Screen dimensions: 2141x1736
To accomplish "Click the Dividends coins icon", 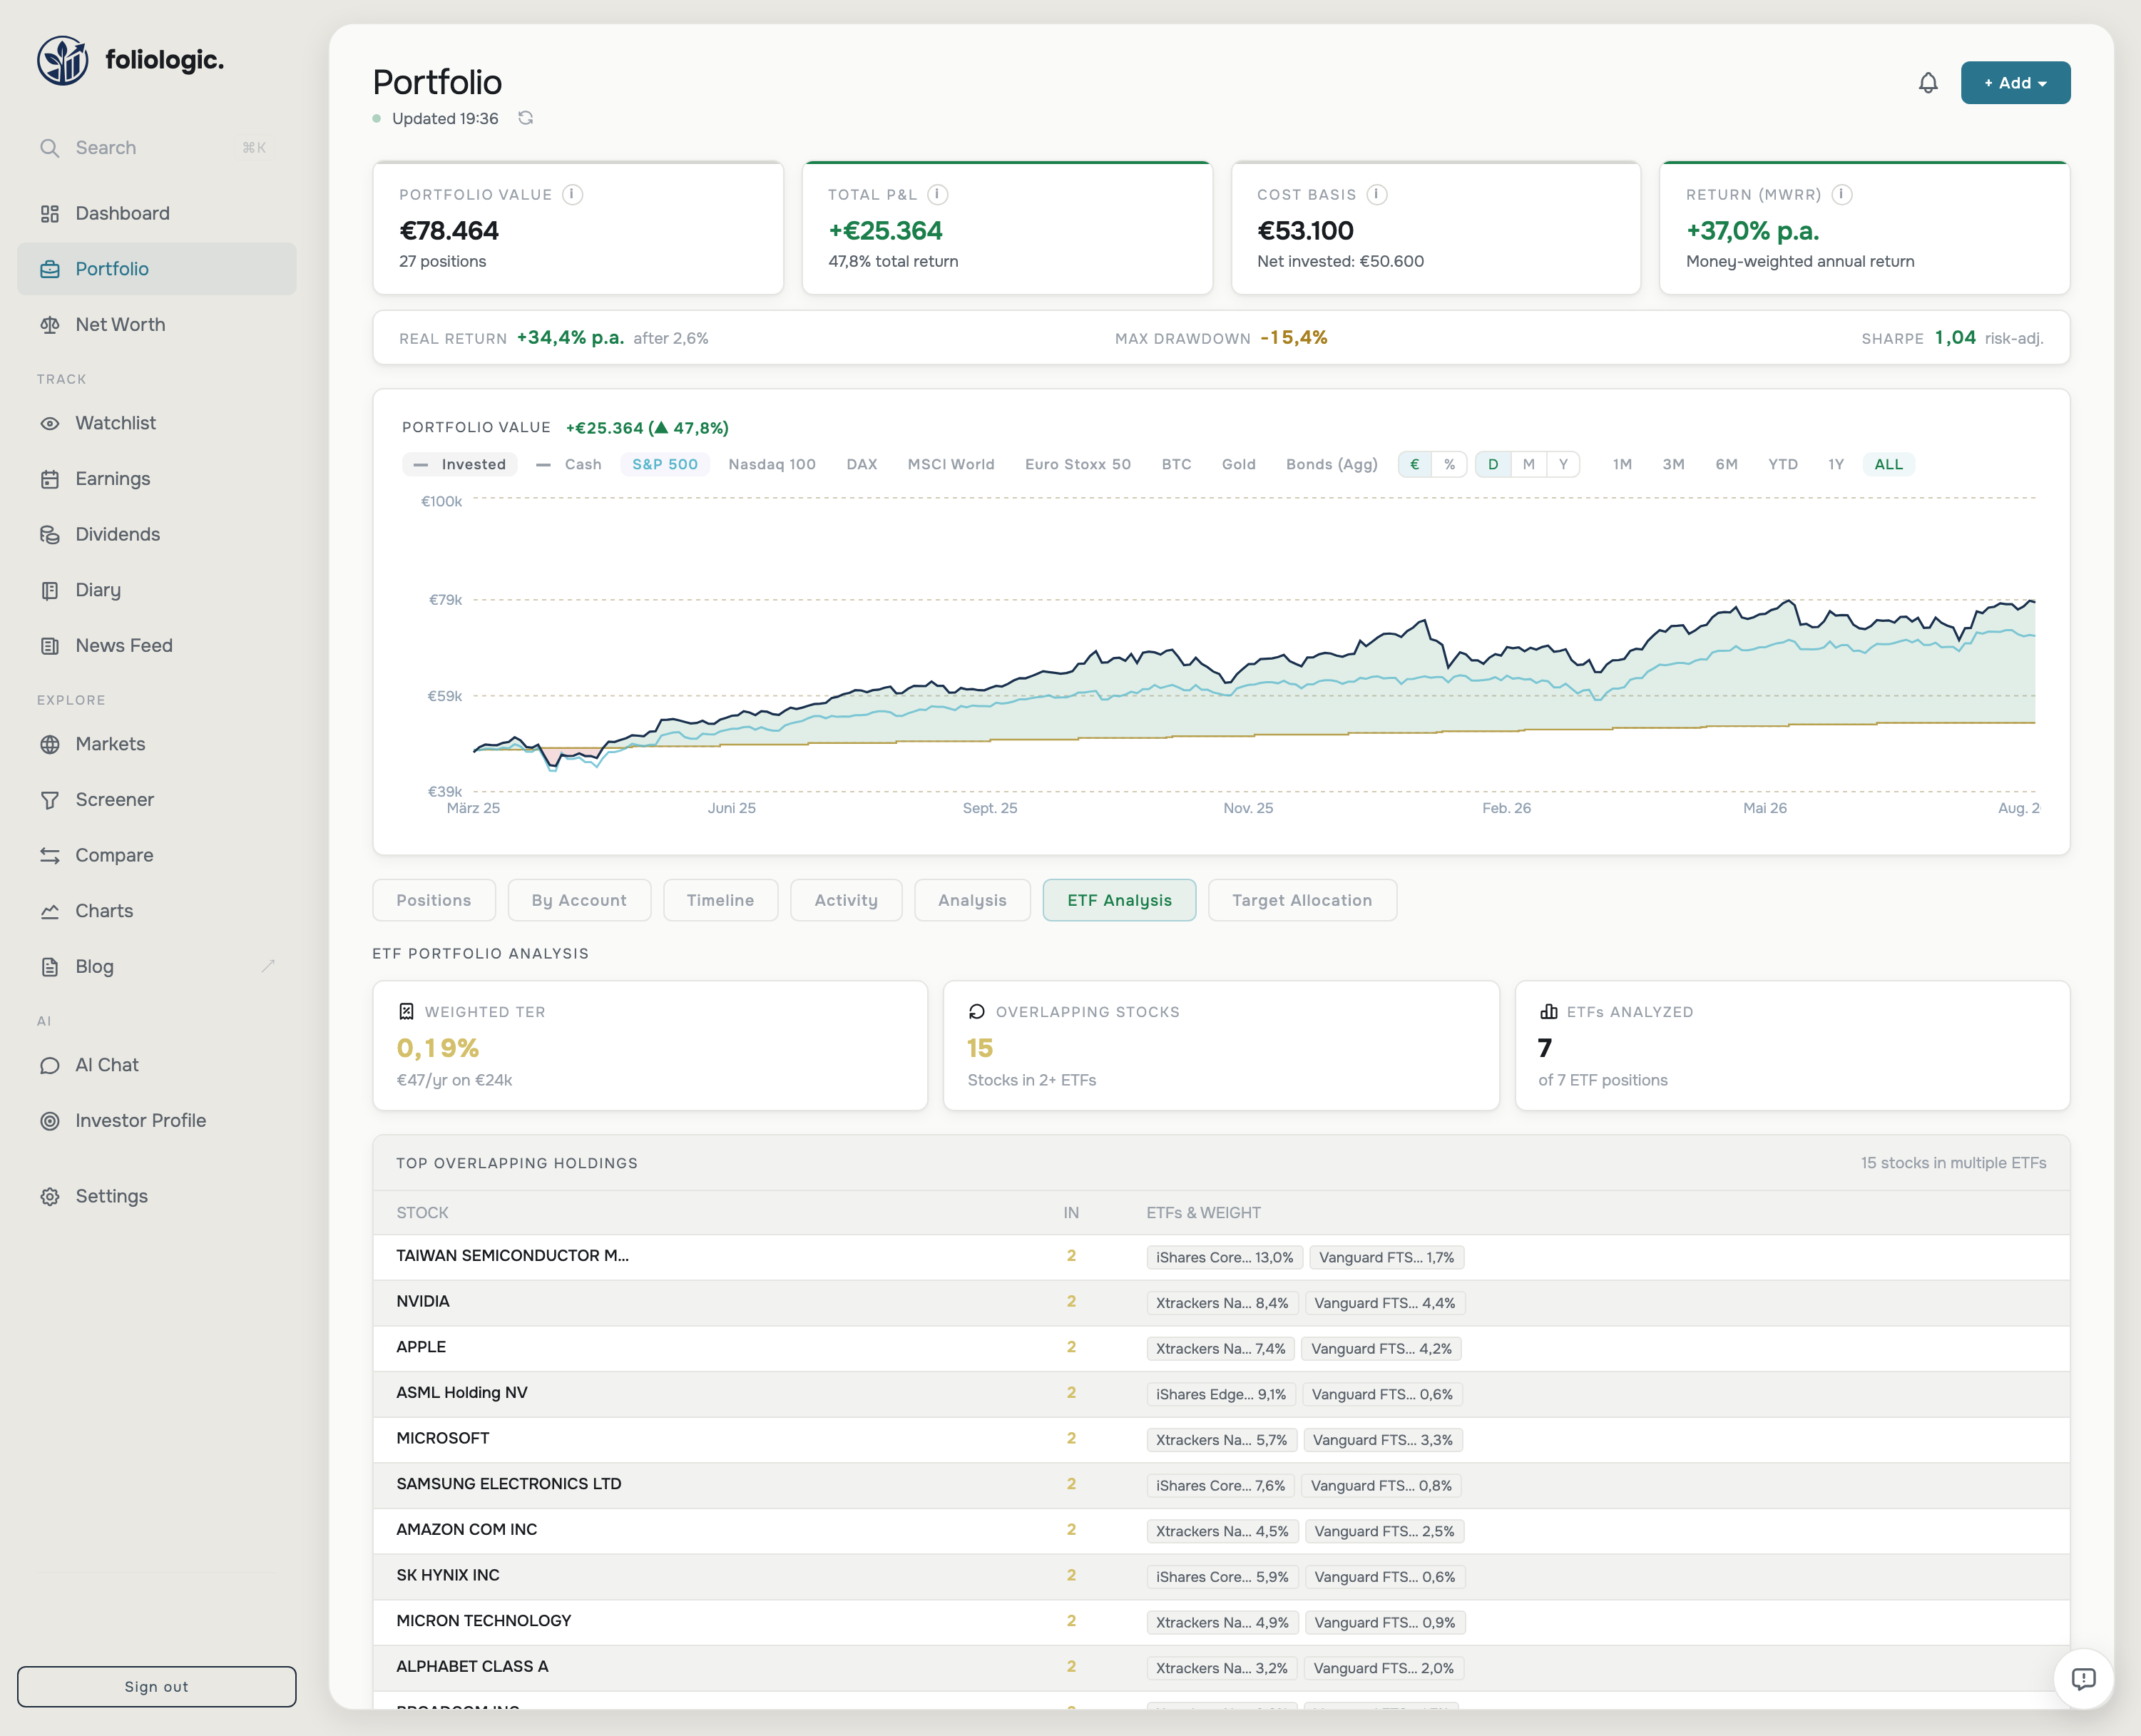I will click(x=50, y=534).
